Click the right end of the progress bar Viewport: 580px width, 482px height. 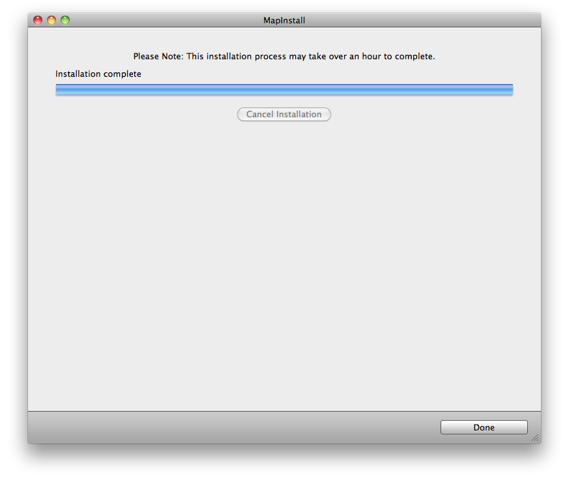[x=510, y=90]
